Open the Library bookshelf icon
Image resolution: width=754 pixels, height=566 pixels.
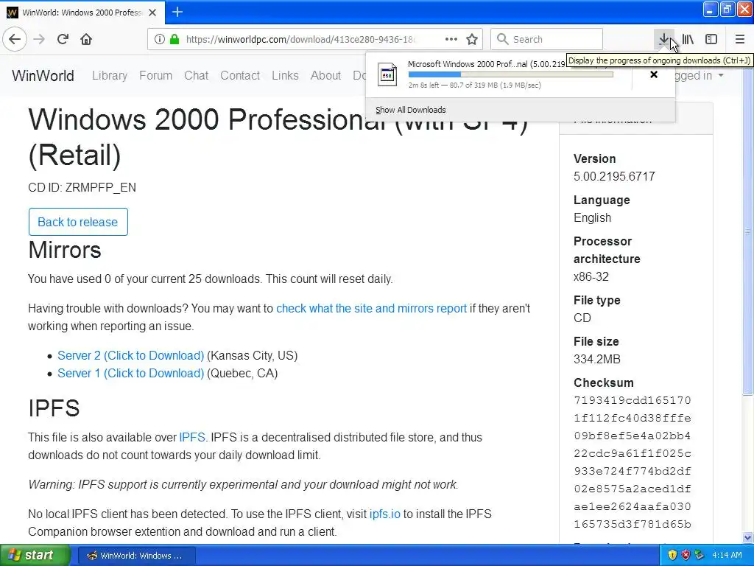pos(688,40)
